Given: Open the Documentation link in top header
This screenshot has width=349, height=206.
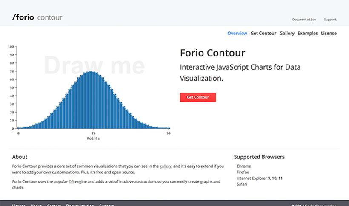Looking at the screenshot, I should coord(304,20).
